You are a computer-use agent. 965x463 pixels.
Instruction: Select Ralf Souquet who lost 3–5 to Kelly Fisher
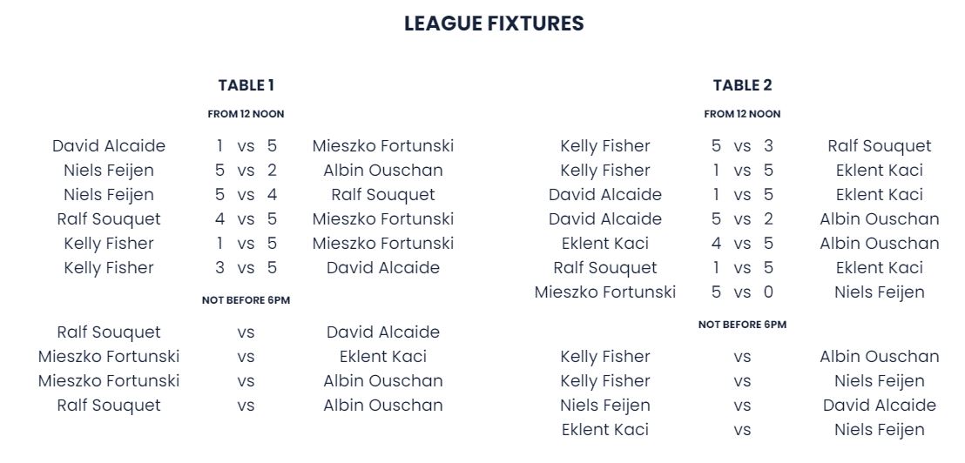(880, 146)
